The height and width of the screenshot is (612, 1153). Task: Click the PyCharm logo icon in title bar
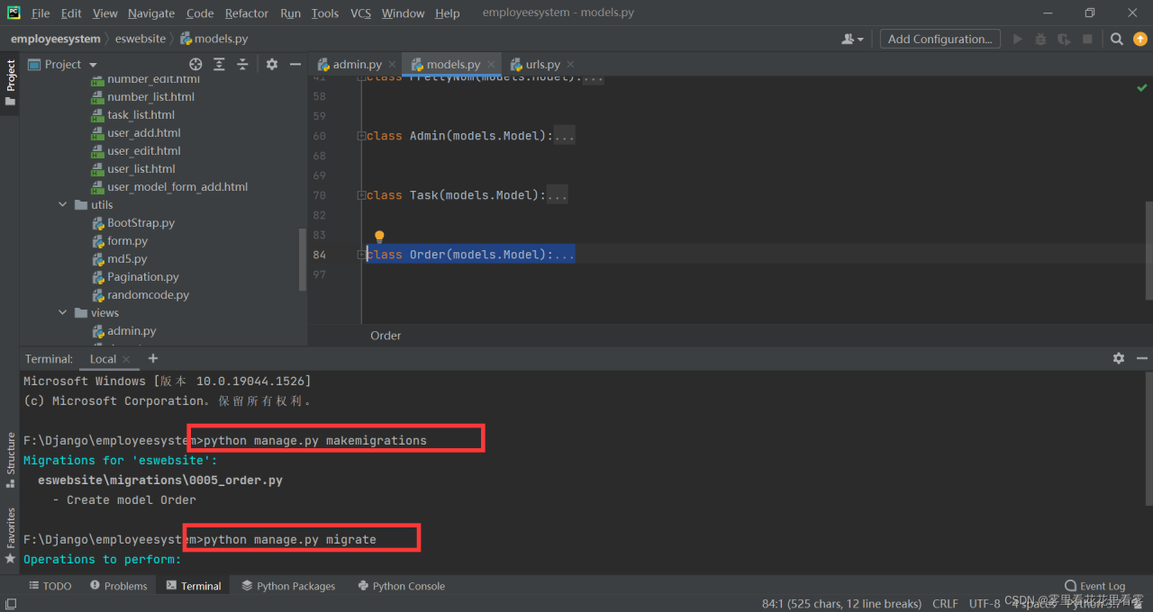click(14, 13)
